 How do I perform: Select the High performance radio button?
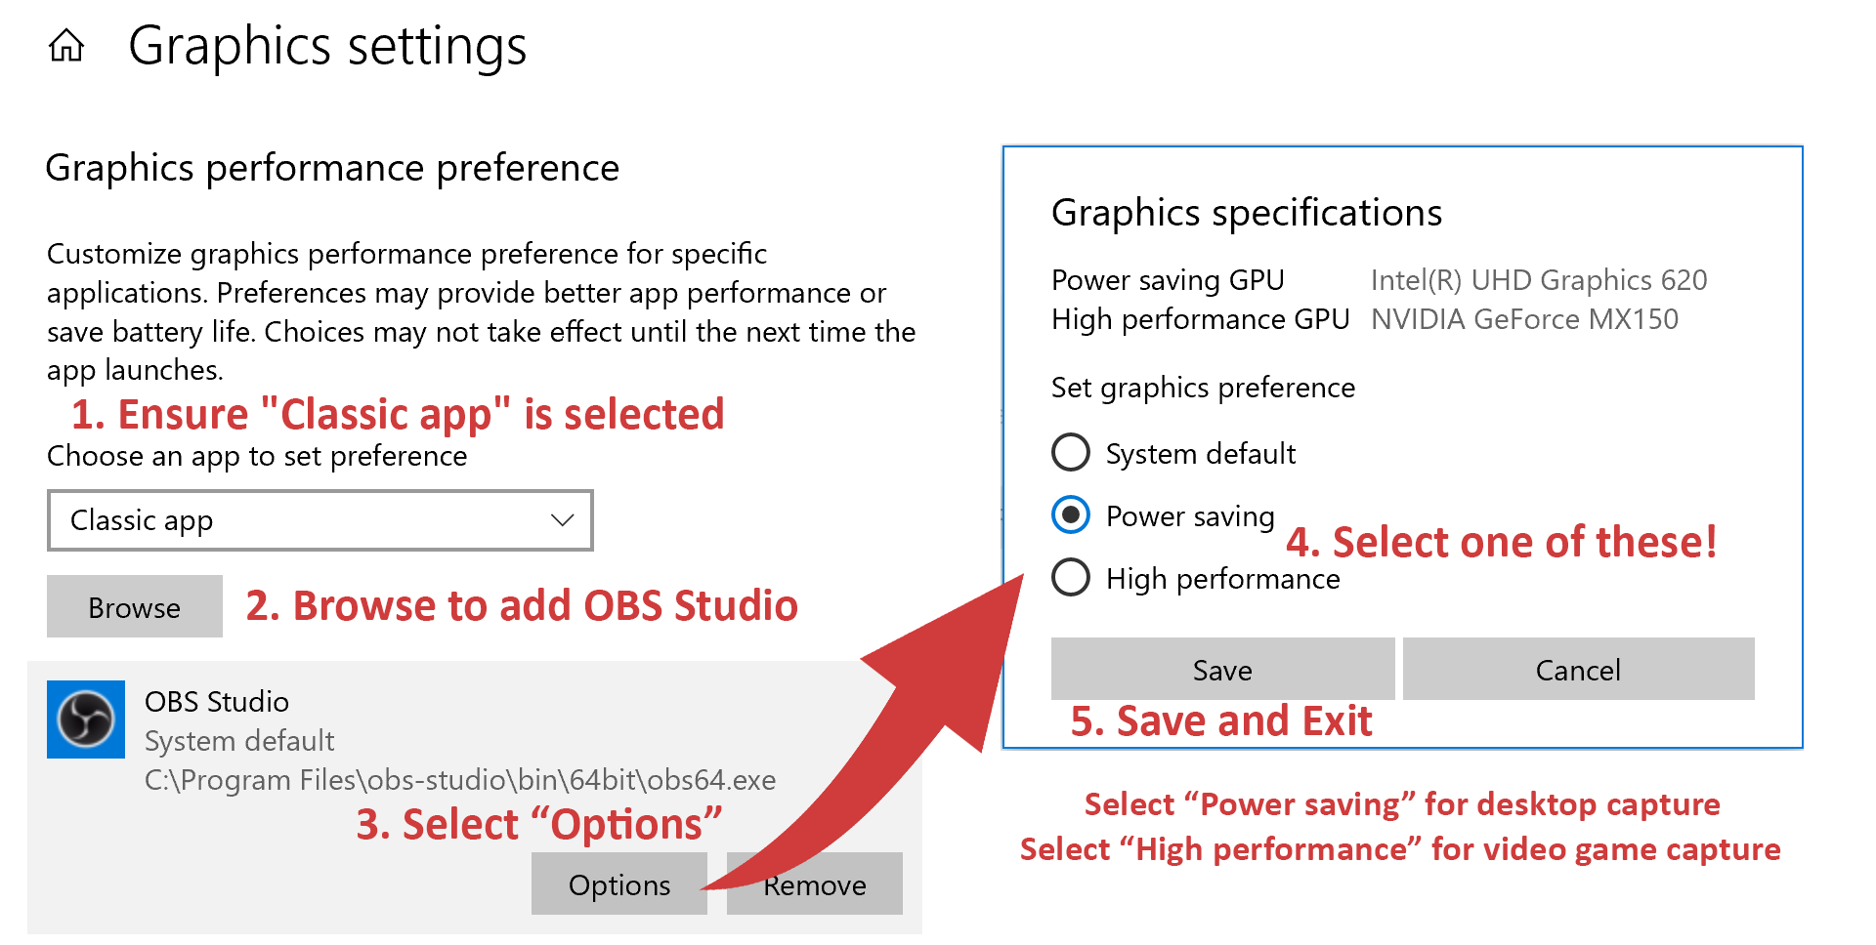(1071, 578)
